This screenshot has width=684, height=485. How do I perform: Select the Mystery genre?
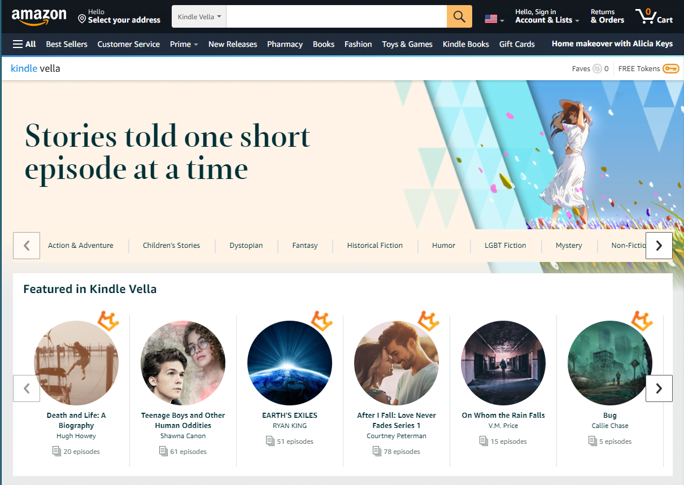click(x=569, y=246)
